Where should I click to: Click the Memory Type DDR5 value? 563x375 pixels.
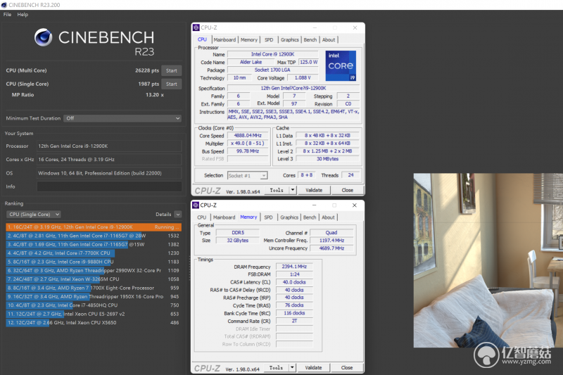[238, 233]
